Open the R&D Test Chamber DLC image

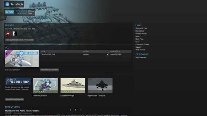pyautogui.click(x=22, y=59)
